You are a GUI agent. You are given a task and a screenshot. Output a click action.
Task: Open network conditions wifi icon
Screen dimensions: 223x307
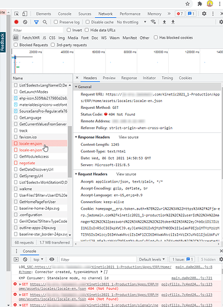(153, 22)
